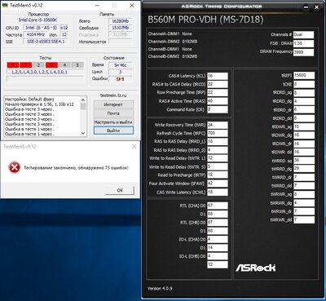Select grey test block 2
The width and height of the screenshot is (326, 301).
[38, 65]
